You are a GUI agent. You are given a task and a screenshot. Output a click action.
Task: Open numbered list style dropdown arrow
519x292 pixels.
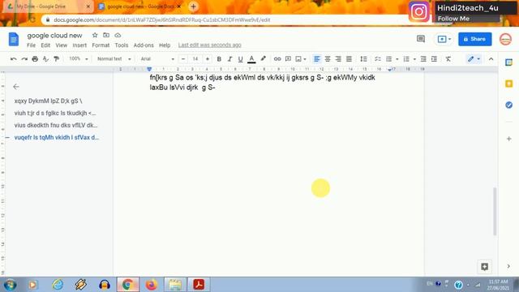tap(414, 59)
